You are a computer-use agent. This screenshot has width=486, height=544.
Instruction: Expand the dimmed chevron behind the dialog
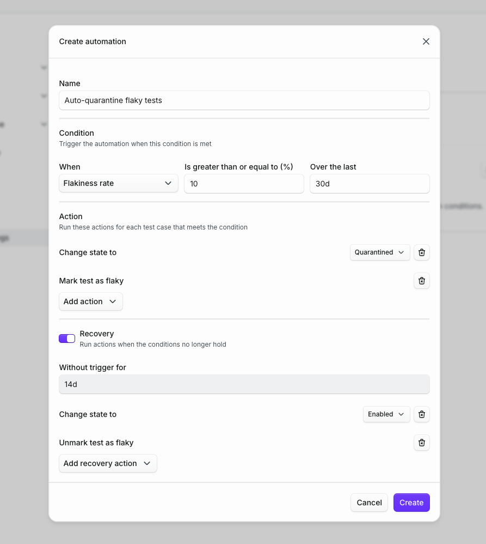point(44,68)
